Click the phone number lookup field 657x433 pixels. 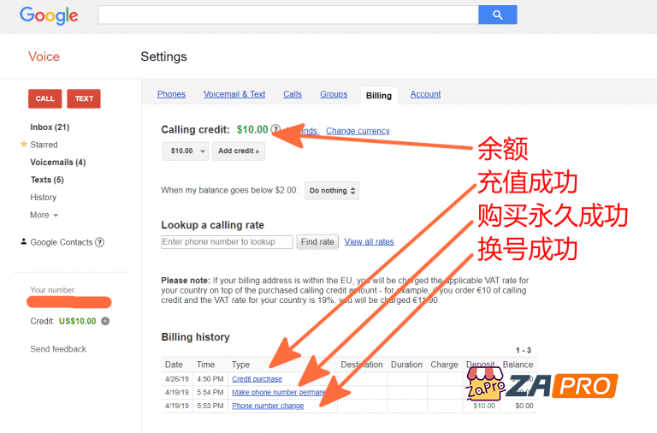tap(227, 242)
